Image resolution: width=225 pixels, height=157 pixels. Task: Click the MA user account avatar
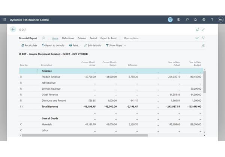coord(220,20)
